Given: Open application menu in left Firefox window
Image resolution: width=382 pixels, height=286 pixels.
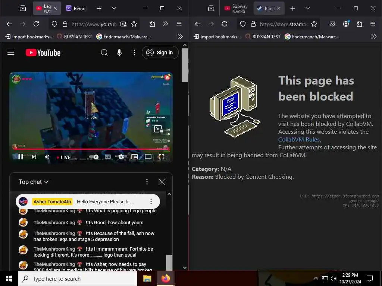Looking at the screenshot, I should tap(179, 24).
